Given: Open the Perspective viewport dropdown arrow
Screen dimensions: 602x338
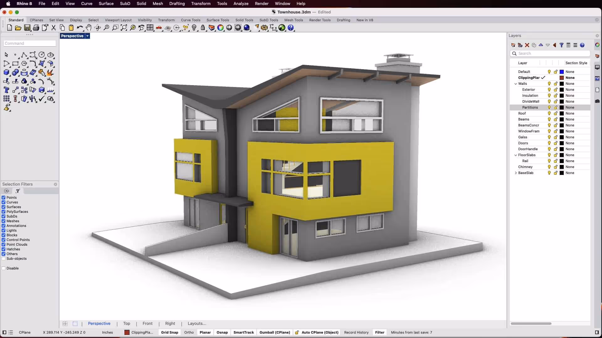Looking at the screenshot, I should pyautogui.click(x=87, y=36).
